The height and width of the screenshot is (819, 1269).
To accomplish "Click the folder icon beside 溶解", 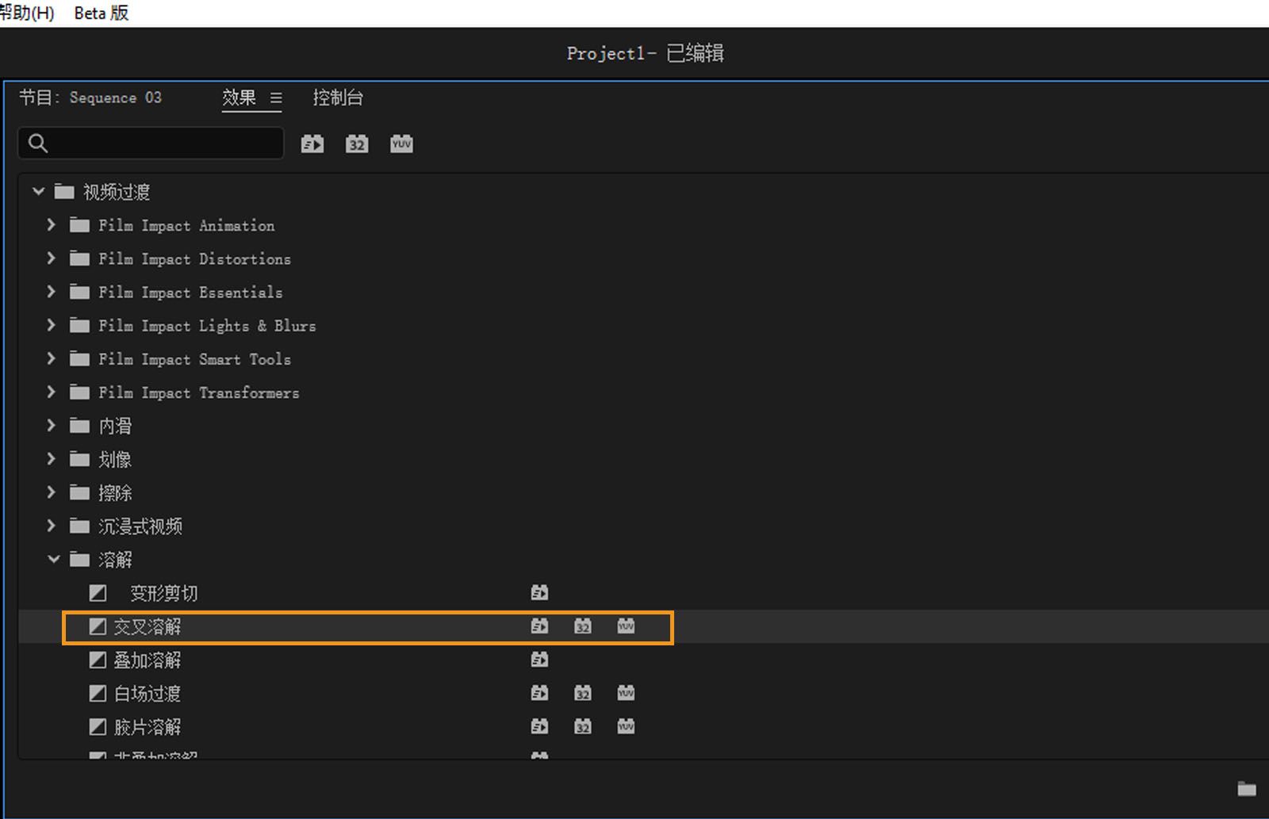I will point(79,560).
